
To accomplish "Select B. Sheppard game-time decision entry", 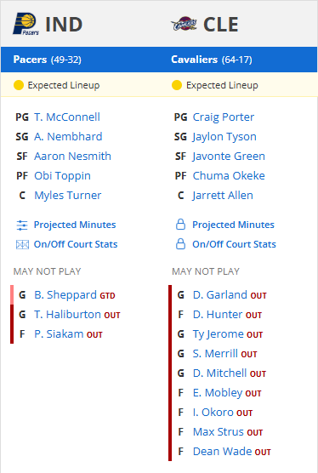I will [65, 295].
